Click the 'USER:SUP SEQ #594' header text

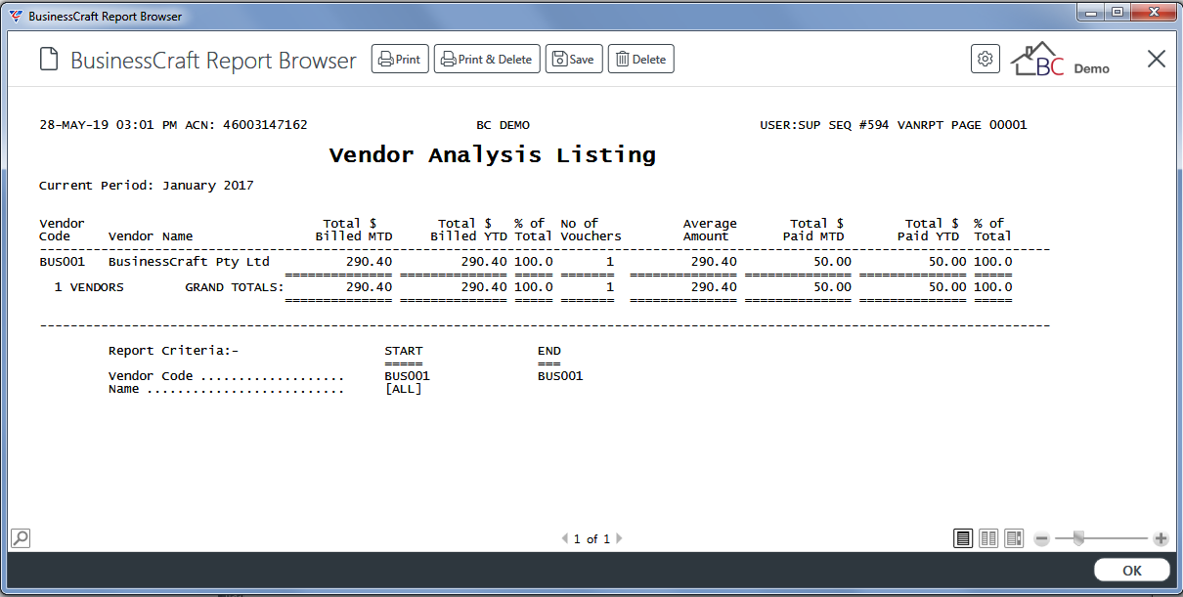pyautogui.click(x=825, y=125)
